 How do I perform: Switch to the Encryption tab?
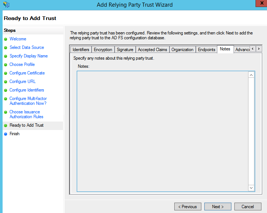tap(103, 50)
